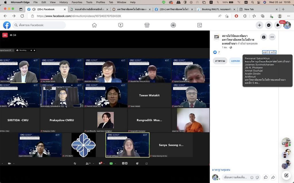This screenshot has height=183, width=294.
Task: Open the three-dot post options menu
Action: (x=272, y=37)
